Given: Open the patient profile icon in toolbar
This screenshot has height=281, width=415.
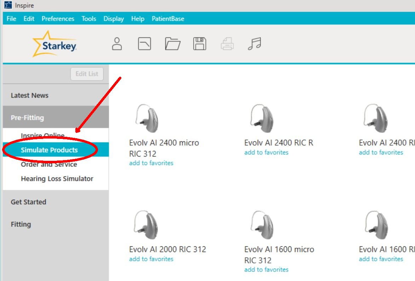Looking at the screenshot, I should (117, 43).
